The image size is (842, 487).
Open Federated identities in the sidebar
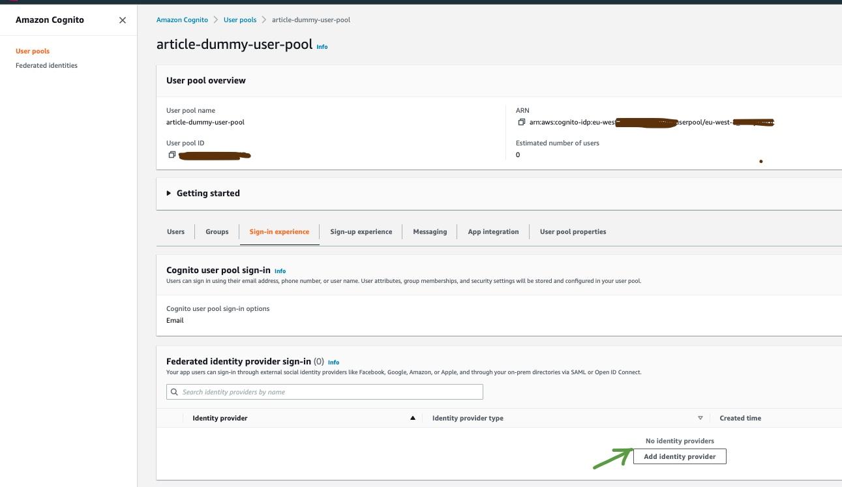(x=46, y=65)
